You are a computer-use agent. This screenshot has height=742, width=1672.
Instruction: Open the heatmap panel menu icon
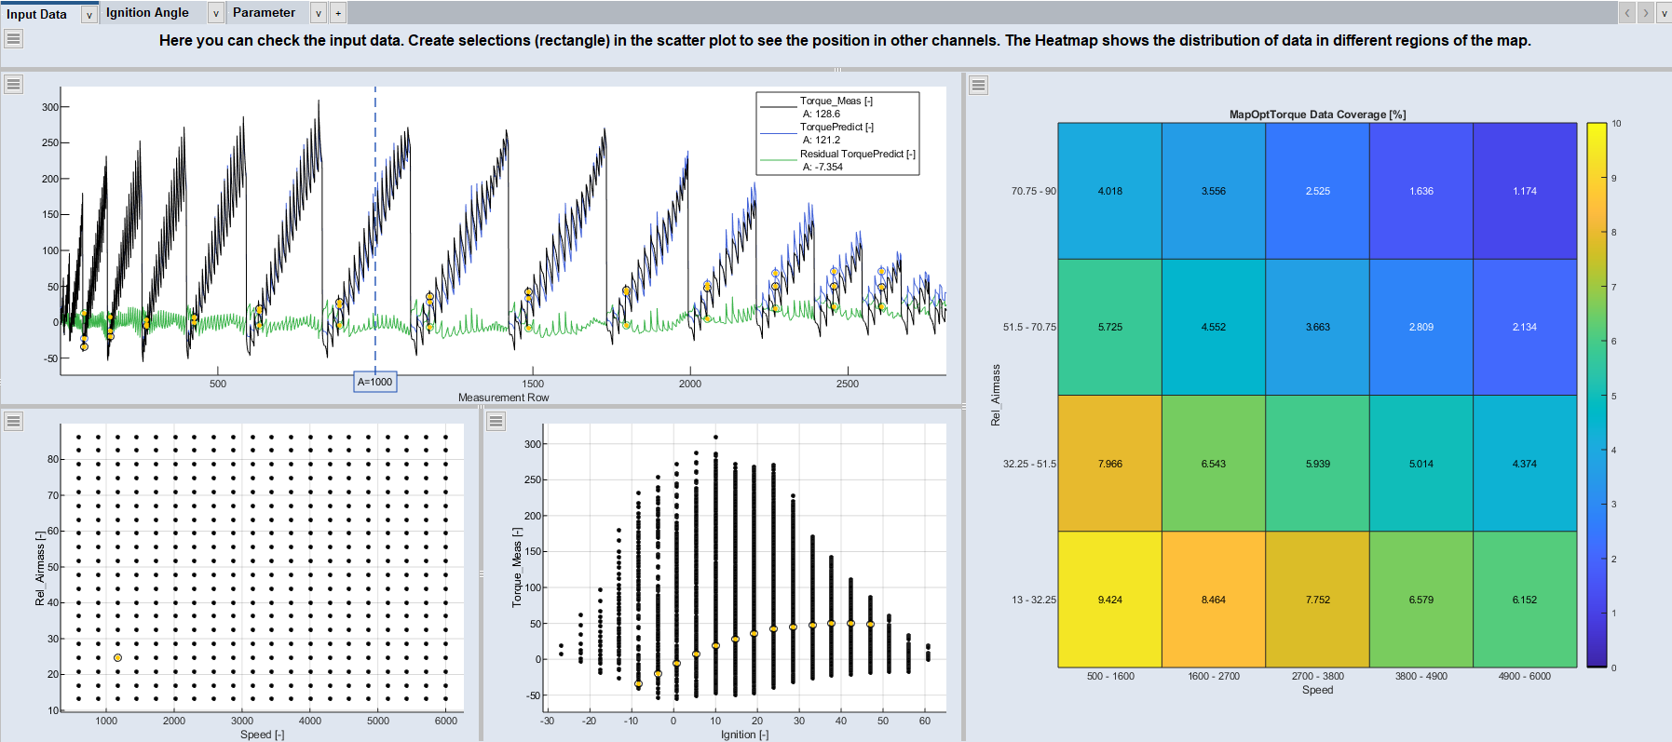point(978,86)
